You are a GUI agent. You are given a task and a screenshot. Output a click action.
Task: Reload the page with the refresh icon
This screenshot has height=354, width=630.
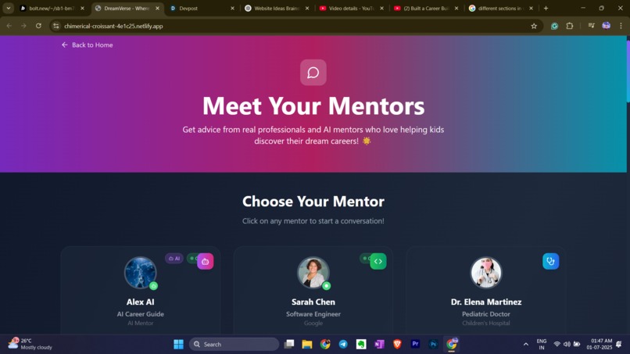[x=38, y=26]
